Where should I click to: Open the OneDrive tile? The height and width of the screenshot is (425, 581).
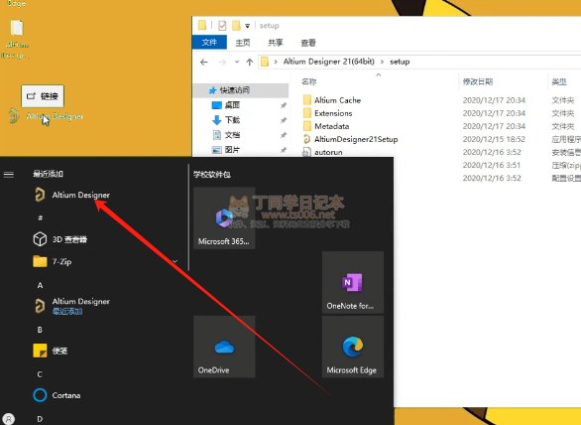(224, 347)
